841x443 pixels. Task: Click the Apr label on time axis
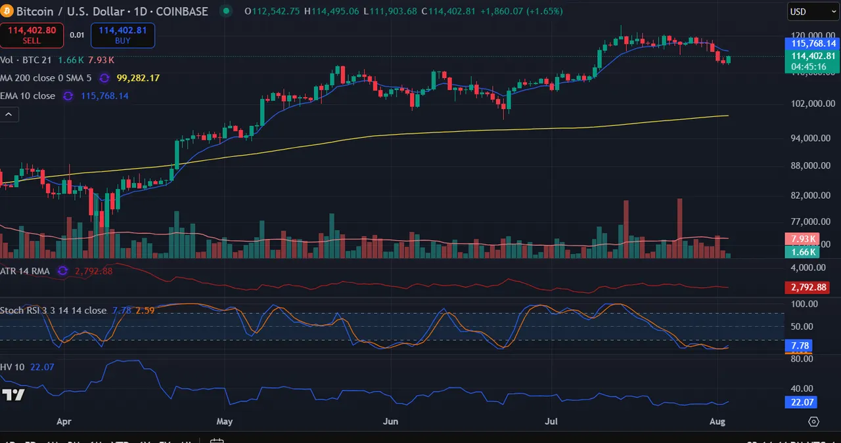coord(64,421)
